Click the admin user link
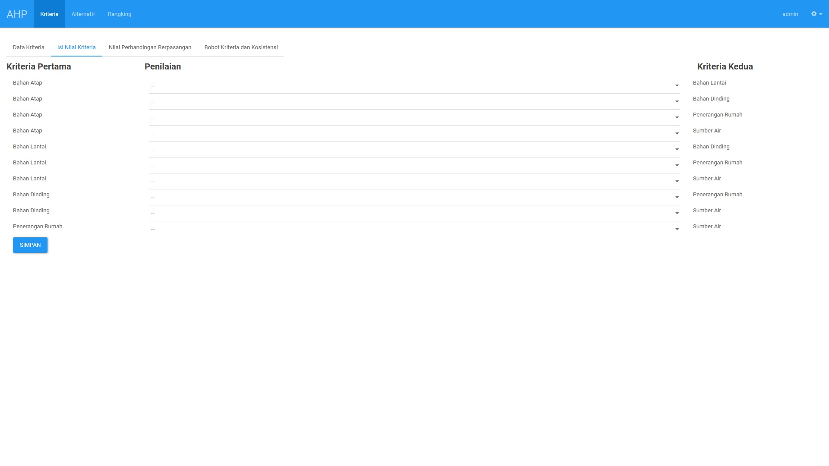 point(790,14)
